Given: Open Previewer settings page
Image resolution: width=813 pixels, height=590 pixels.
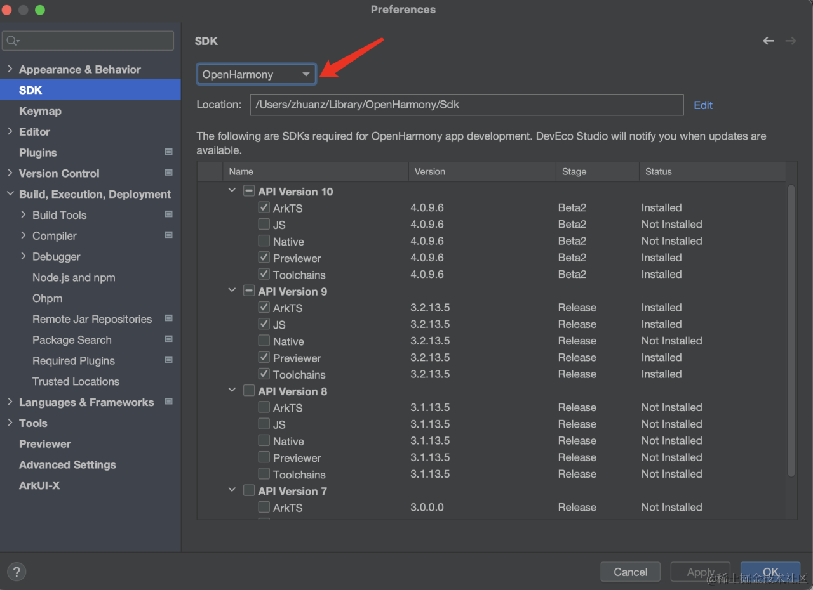Looking at the screenshot, I should (x=45, y=443).
